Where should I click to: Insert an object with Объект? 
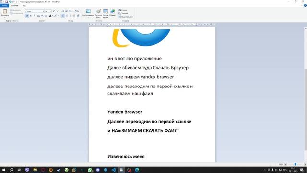tap(113, 12)
